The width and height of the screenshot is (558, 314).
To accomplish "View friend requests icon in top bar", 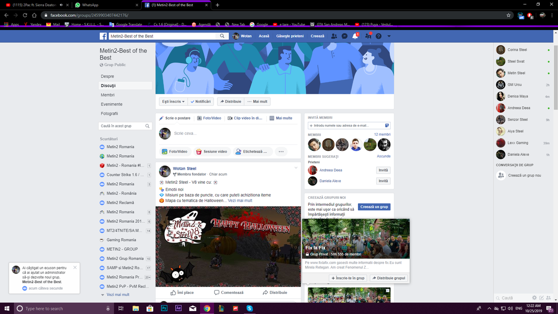I will [x=333, y=36].
